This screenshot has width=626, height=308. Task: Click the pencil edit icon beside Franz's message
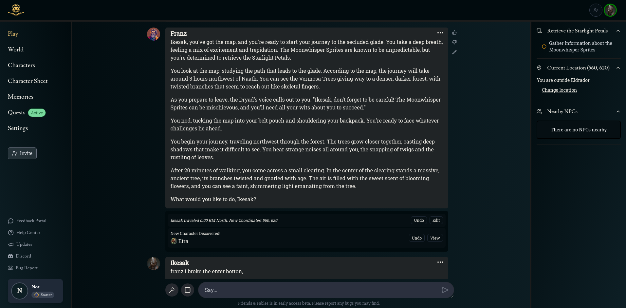pyautogui.click(x=454, y=52)
